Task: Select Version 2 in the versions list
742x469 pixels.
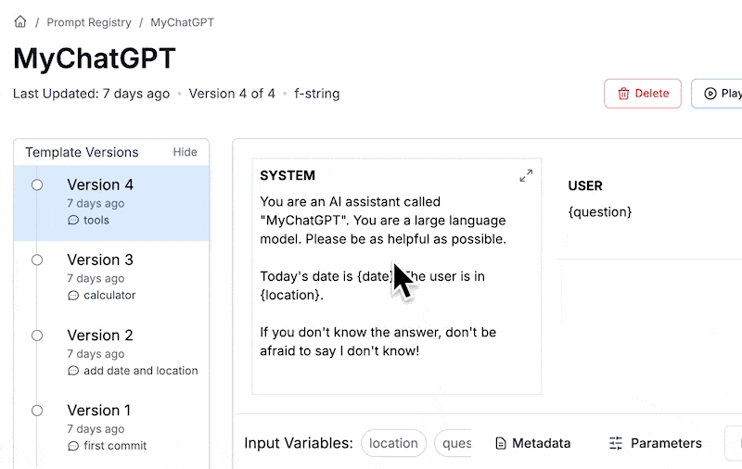Action: click(x=111, y=353)
